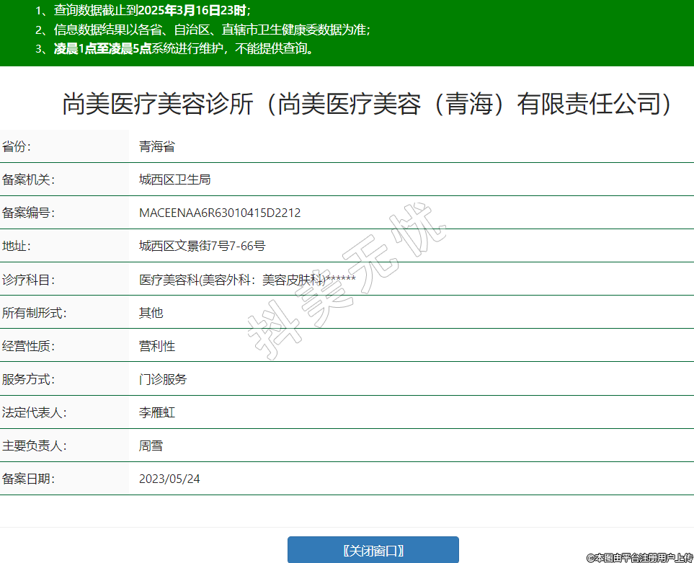
Task: Select the 服务方式 value 门诊服务
Action: [163, 379]
